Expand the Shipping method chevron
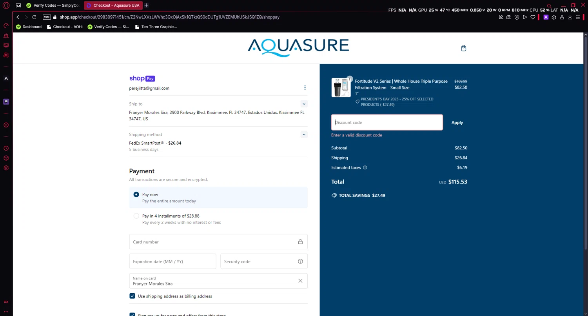Image resolution: width=588 pixels, height=316 pixels. [x=304, y=134]
